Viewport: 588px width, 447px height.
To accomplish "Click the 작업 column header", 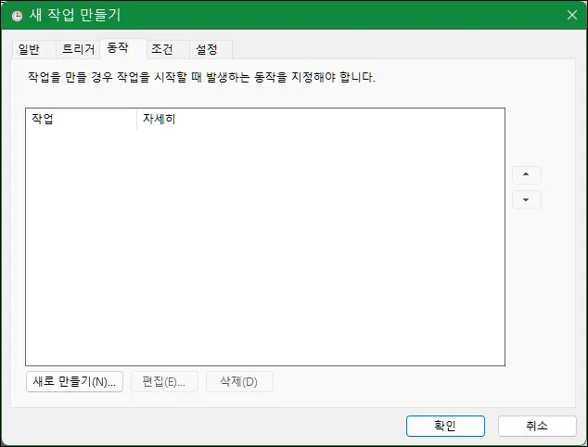I will pyautogui.click(x=81, y=120).
